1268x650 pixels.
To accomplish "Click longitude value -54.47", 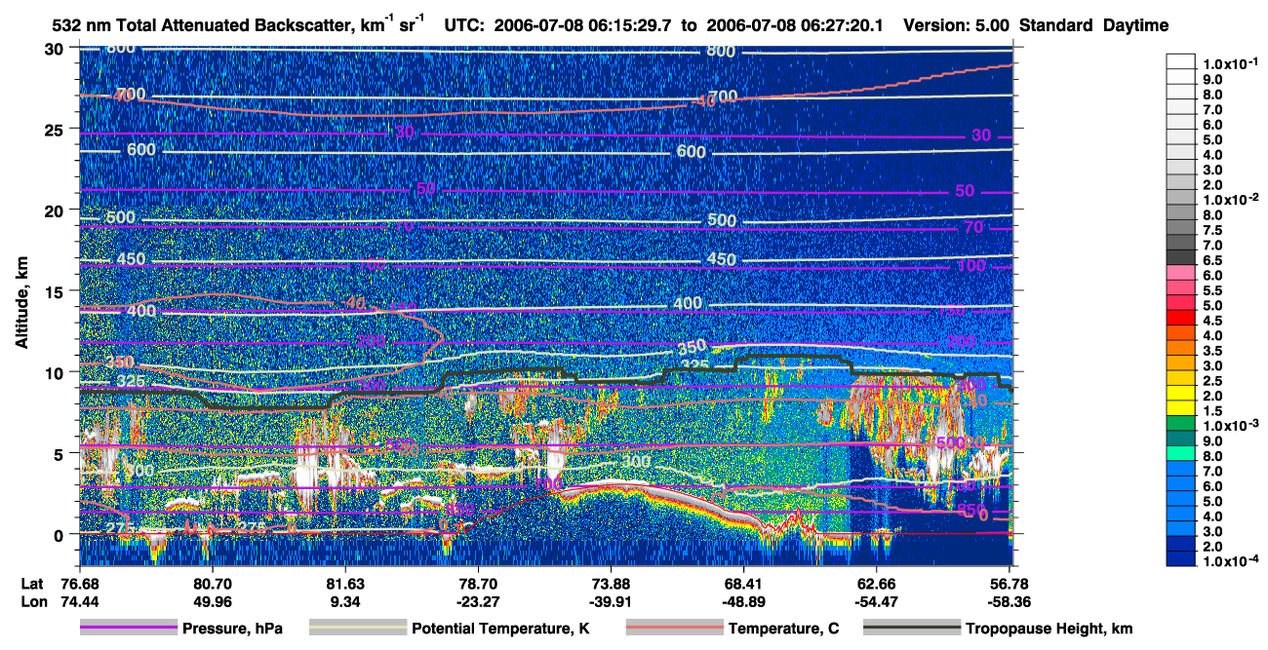I will (877, 601).
